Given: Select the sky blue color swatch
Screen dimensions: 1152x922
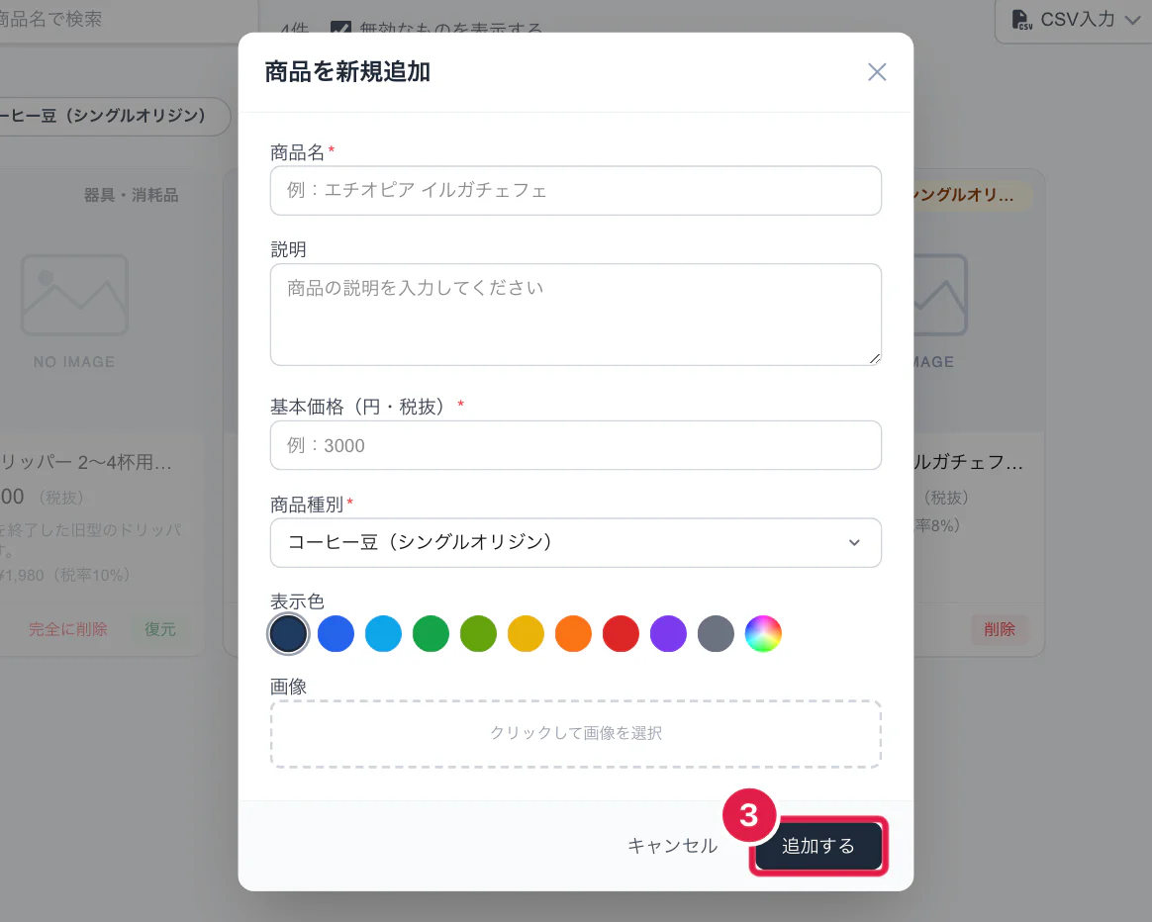Looking at the screenshot, I should click(x=384, y=633).
